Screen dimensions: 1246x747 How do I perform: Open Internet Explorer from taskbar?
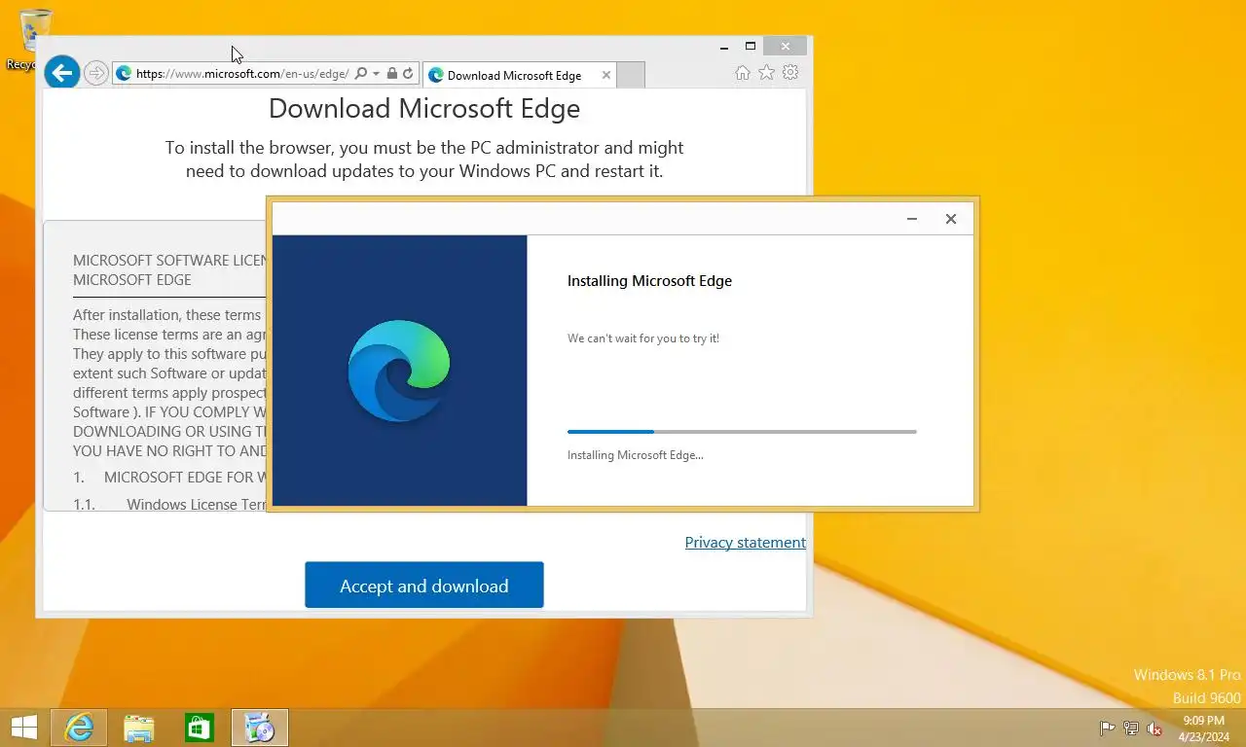click(79, 728)
